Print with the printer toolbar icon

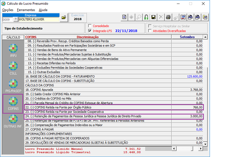point(168,17)
